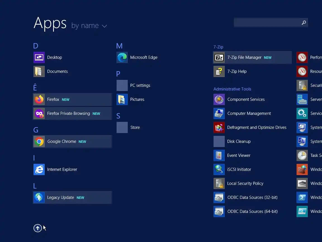Click the "7-Zip Help" label
The height and width of the screenshot is (242, 322).
[237, 71]
